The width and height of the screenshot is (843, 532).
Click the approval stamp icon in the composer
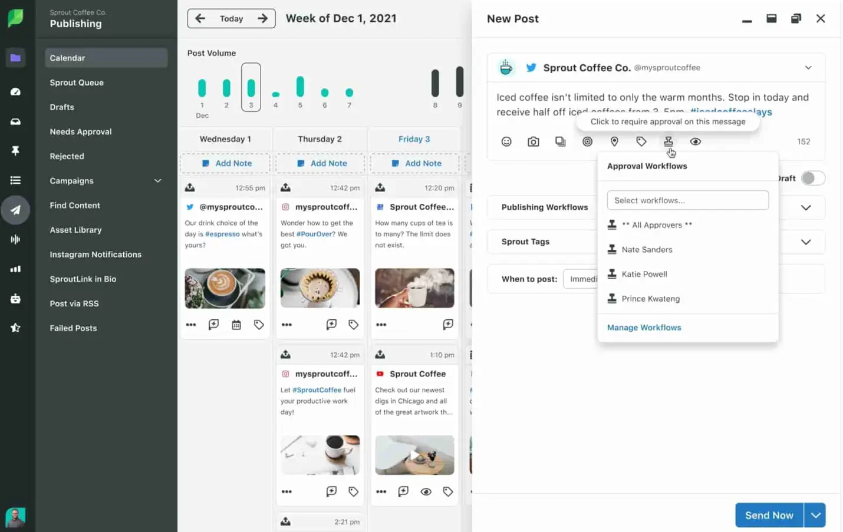(669, 141)
